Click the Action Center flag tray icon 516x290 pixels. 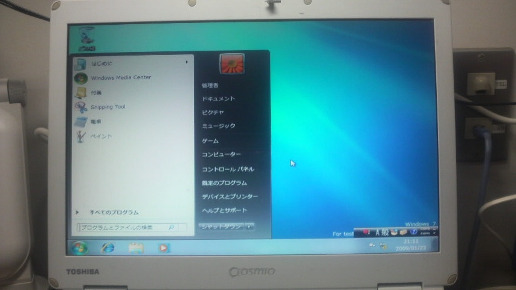(372, 245)
